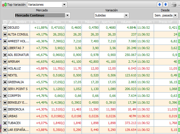This screenshot has width=180, height=134.
Task: Select the DEOLEO name cell
Action: tap(19, 28)
